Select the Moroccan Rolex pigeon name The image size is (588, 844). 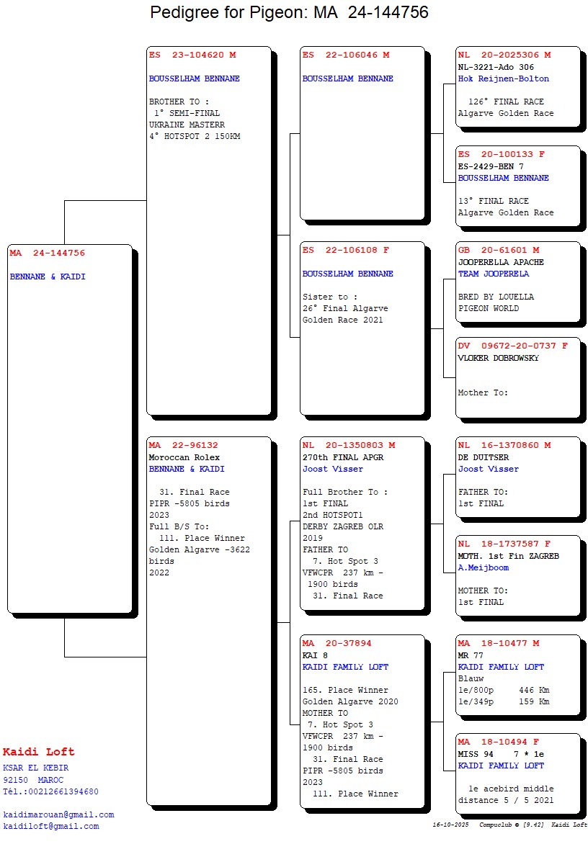tap(184, 457)
